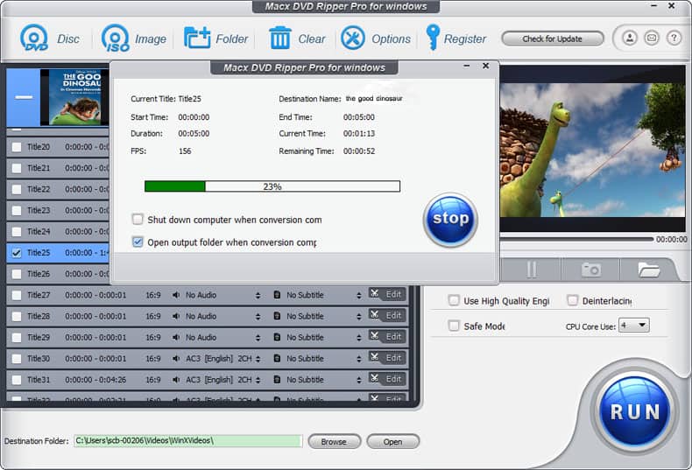Open Options wrench settings
The height and width of the screenshot is (470, 692).
(x=353, y=39)
